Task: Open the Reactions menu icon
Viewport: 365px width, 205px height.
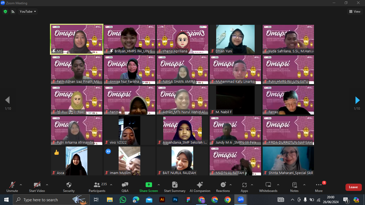Action: click(x=223, y=185)
